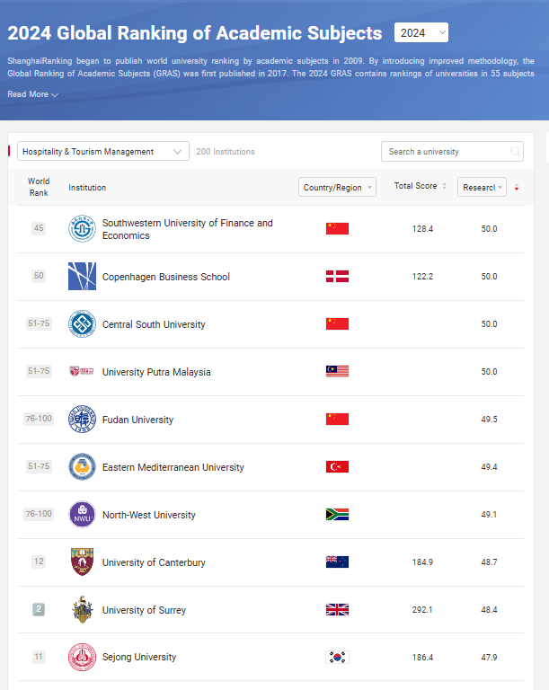Toggle the red sort arrow beside Research
The image size is (549, 690).
[x=517, y=188]
